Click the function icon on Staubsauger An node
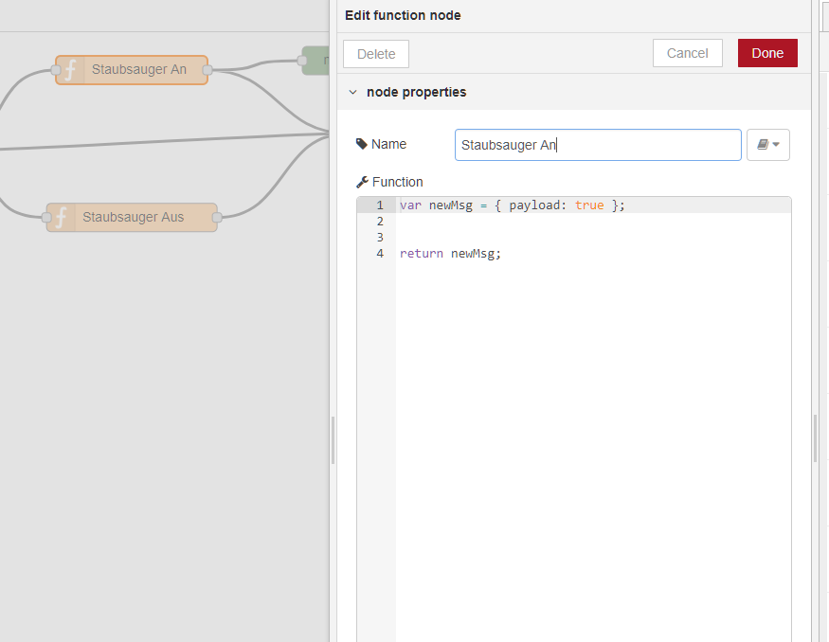This screenshot has width=829, height=642. tap(70, 70)
